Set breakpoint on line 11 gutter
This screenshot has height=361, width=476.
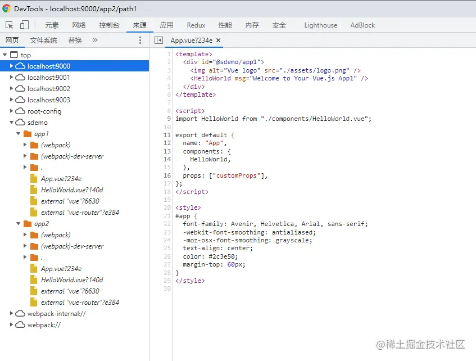point(167,135)
